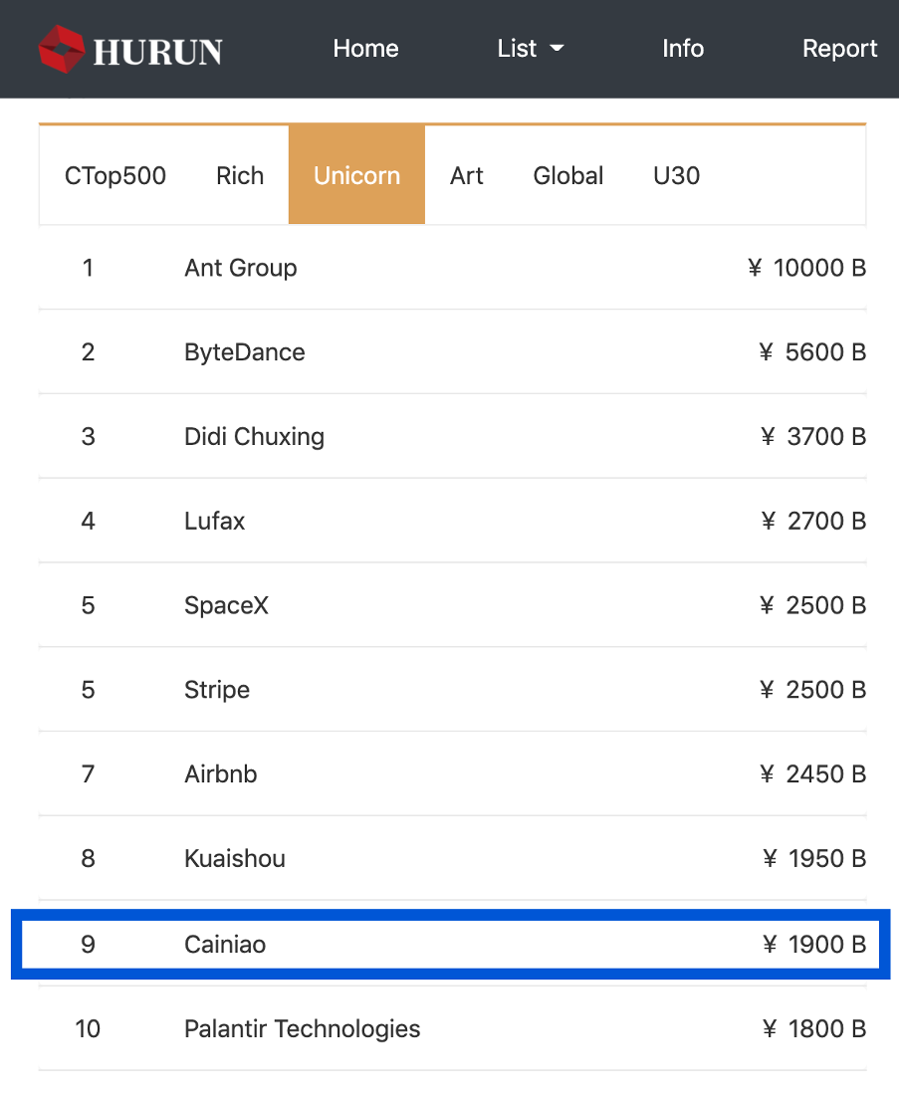Select the Ant Group row
900x1095 pixels.
click(x=452, y=268)
